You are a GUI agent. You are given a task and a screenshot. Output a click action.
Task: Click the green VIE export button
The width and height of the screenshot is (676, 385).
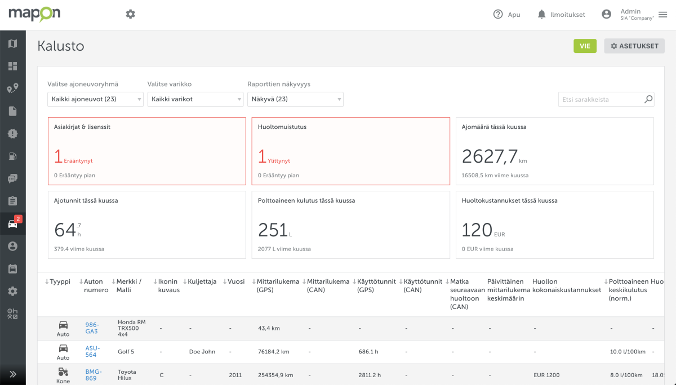point(585,46)
